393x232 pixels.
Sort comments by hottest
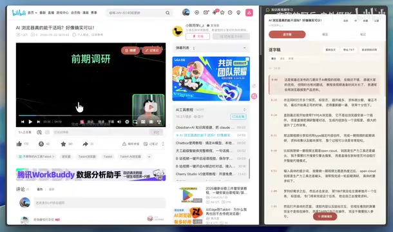click(40, 189)
